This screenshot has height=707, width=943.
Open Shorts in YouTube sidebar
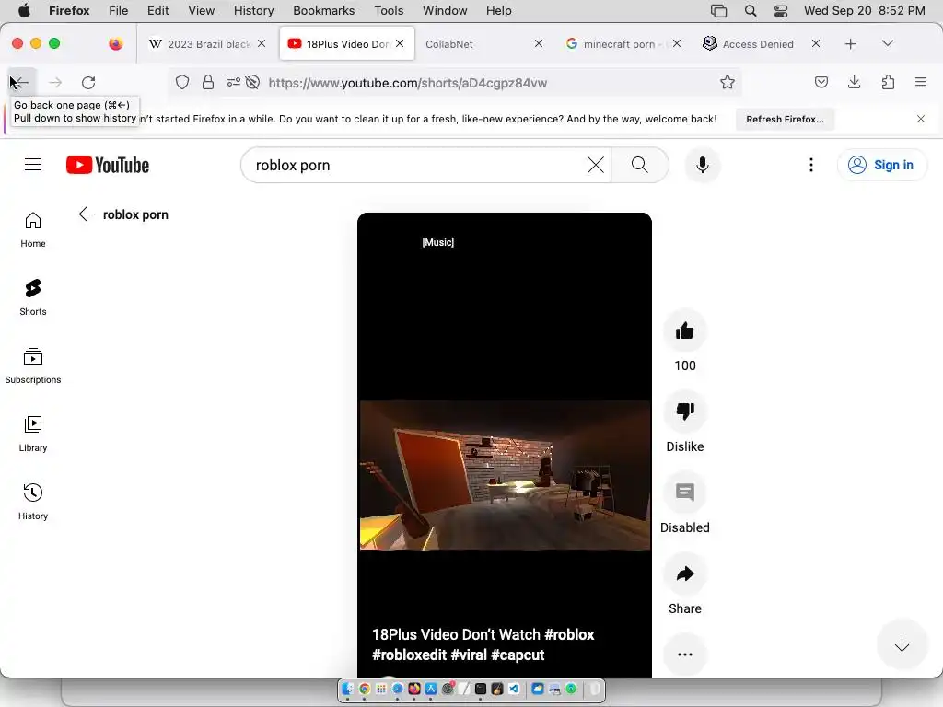tap(33, 297)
